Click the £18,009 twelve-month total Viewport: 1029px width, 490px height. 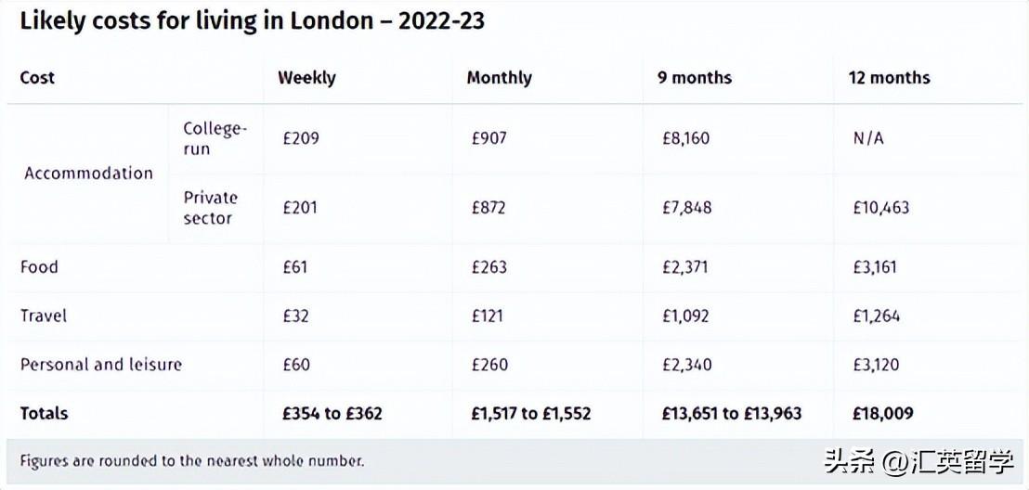coord(883,413)
